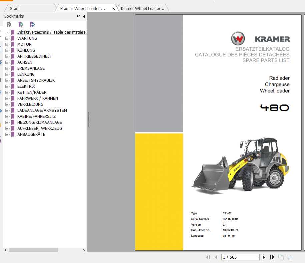The image size is (305, 263).
Task: Click the Bookmarks panel title
Action: [x=14, y=16]
